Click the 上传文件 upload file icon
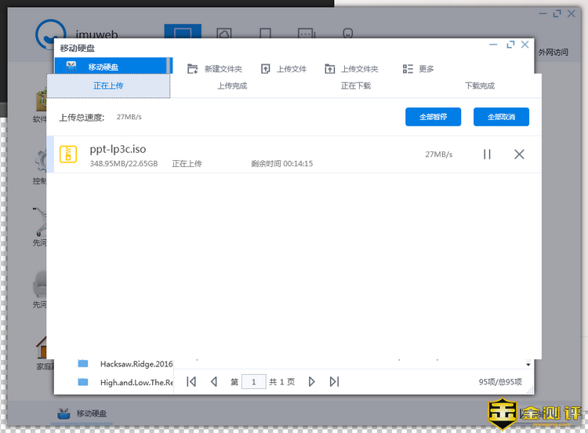 [265, 69]
